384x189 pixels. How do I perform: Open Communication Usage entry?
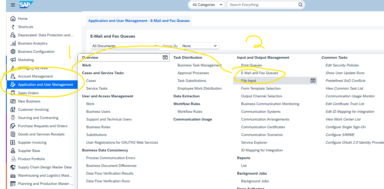193,119
